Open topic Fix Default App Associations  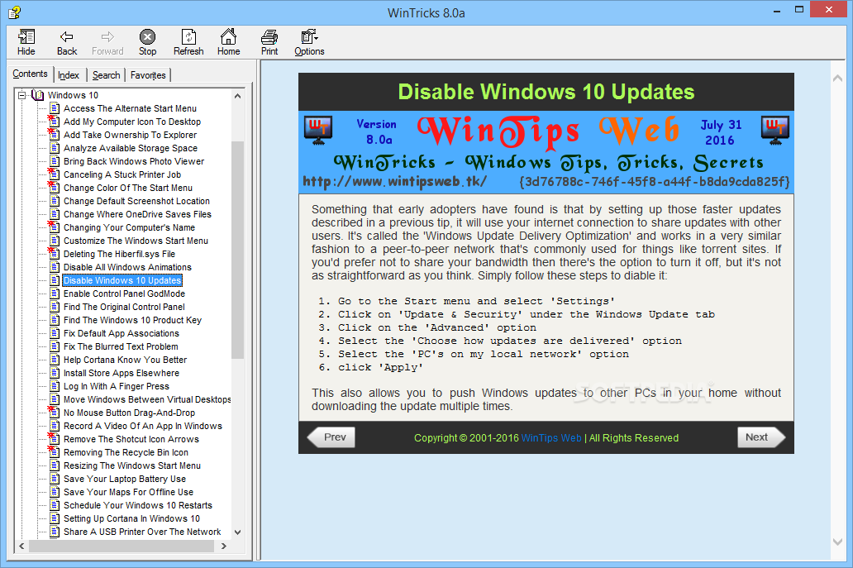(121, 333)
